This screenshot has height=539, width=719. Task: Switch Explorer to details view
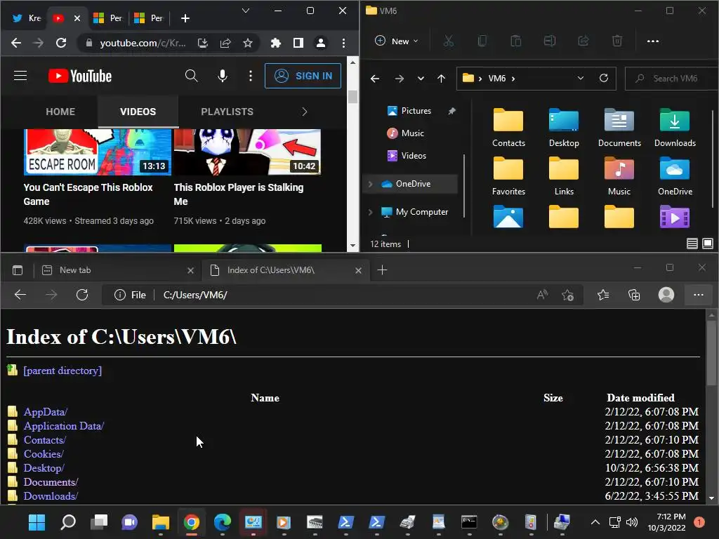pos(692,244)
